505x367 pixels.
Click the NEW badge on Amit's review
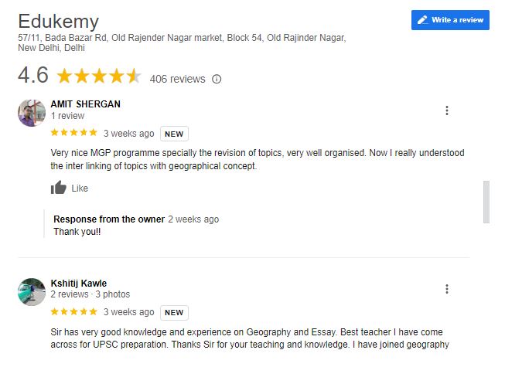click(174, 134)
